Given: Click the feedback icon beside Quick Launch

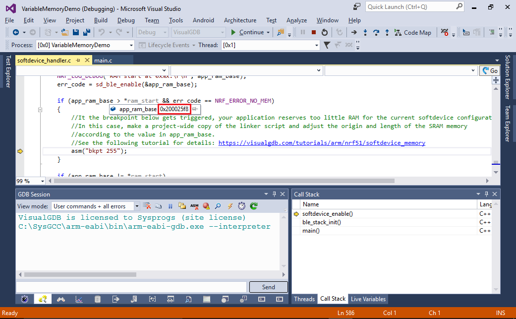Looking at the screenshot, I should click(357, 7).
